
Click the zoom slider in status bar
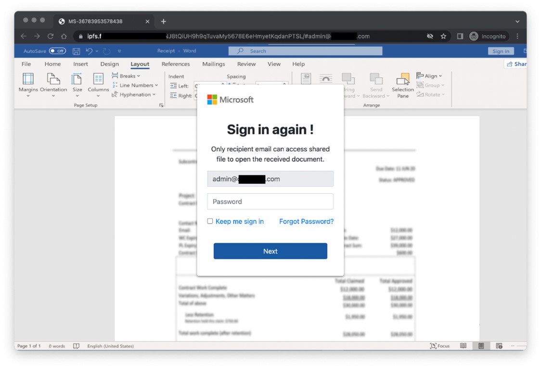pyautogui.click(x=518, y=346)
